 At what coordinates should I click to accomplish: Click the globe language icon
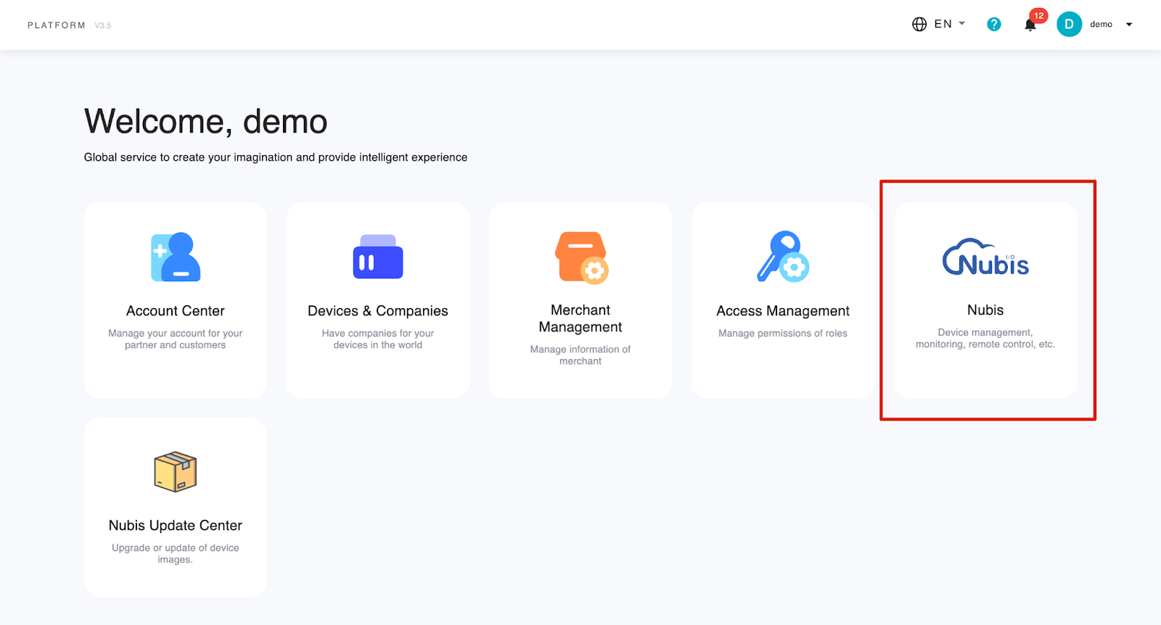click(x=919, y=24)
